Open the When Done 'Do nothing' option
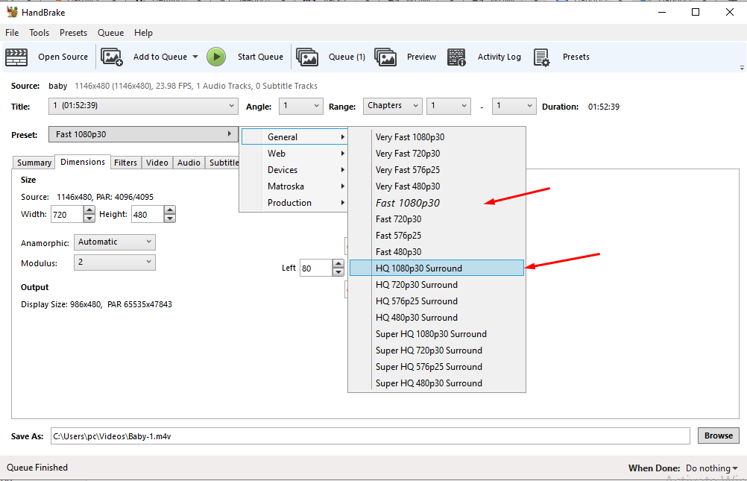Viewport: 747px width, 481px height. point(711,468)
